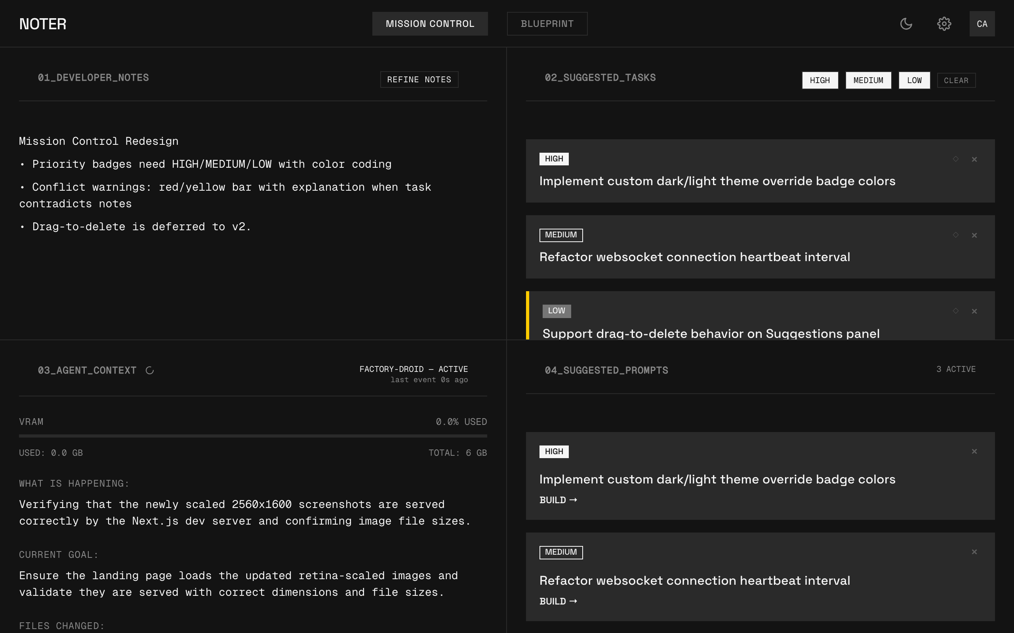Screen dimensions: 1014x633
Task: Pin the theme override task diamond icon
Action: tap(956, 159)
